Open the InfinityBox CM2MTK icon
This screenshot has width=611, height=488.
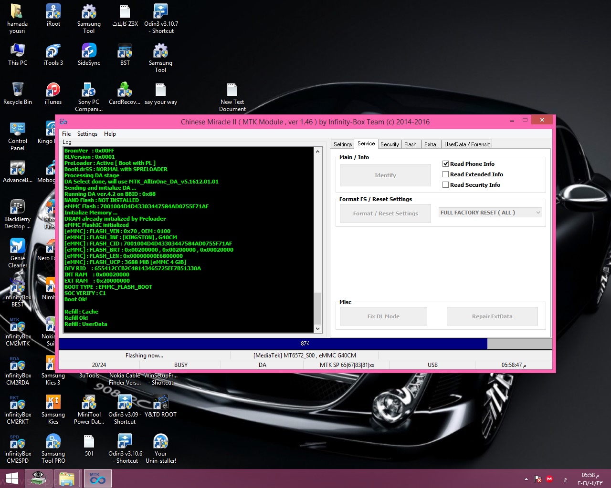point(18,331)
